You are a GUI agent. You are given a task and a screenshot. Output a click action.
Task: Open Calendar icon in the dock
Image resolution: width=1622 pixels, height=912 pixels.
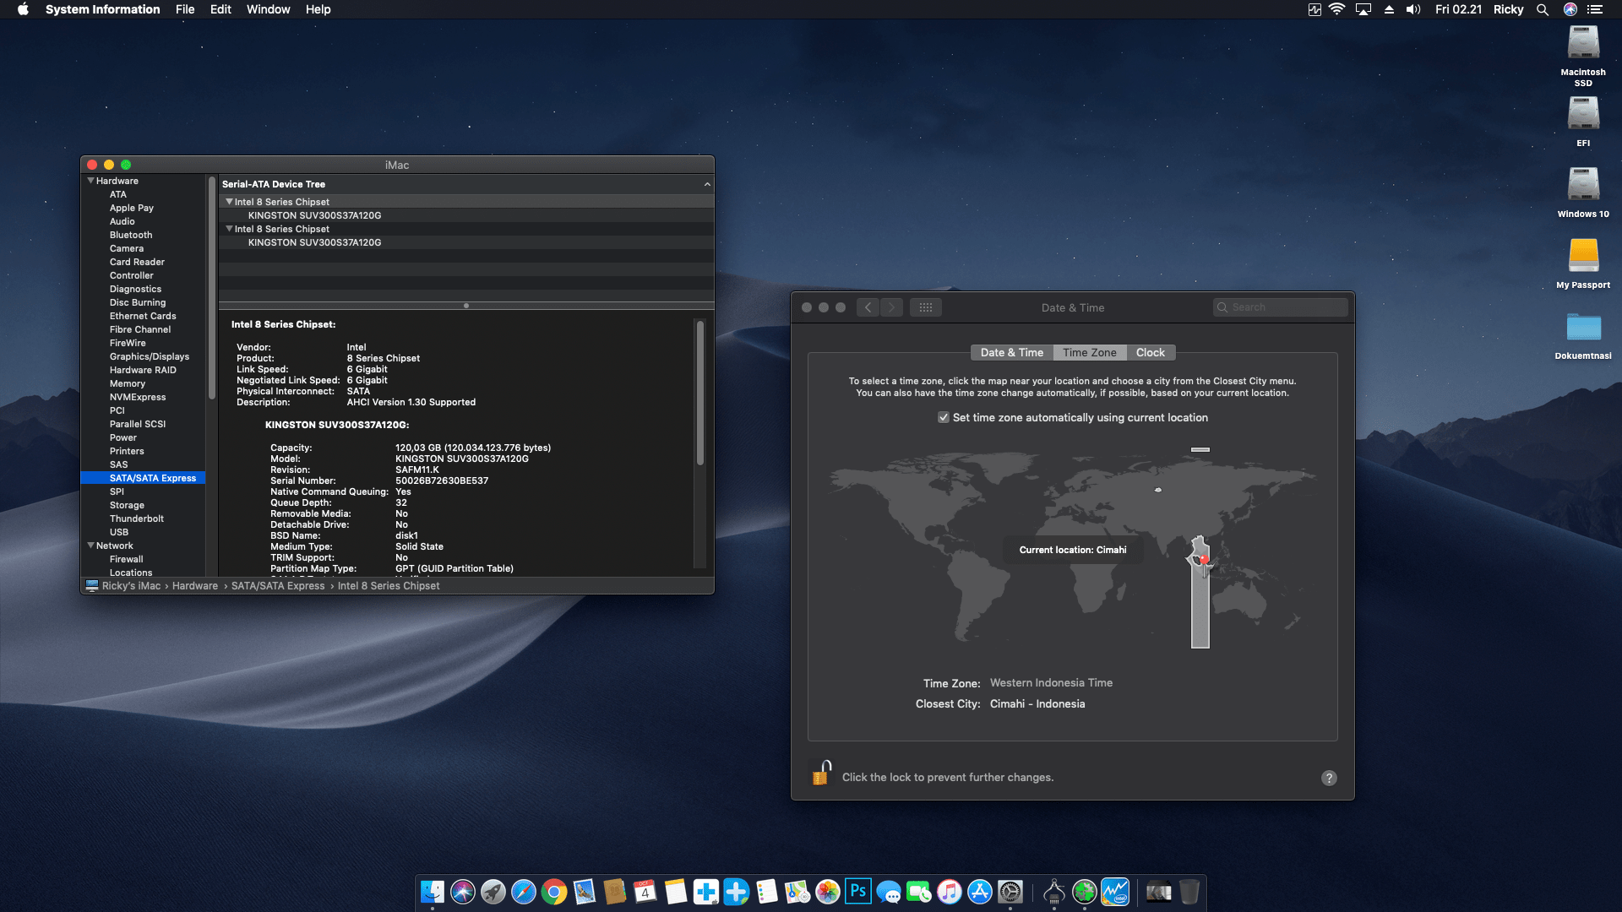(645, 892)
